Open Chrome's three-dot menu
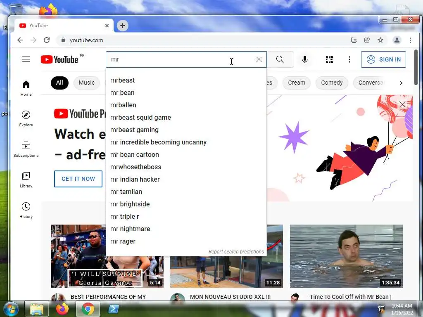The width and height of the screenshot is (423, 317). click(410, 40)
